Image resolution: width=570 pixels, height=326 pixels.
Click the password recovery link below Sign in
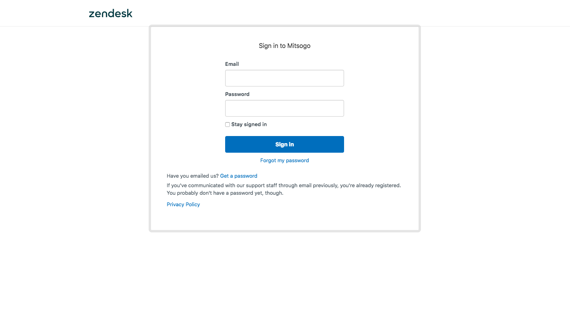[285, 161]
